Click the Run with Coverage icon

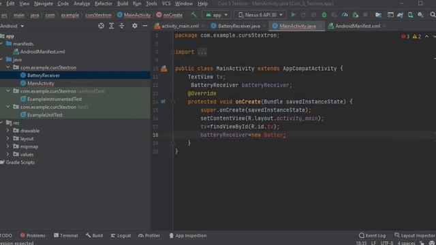tap(334, 15)
